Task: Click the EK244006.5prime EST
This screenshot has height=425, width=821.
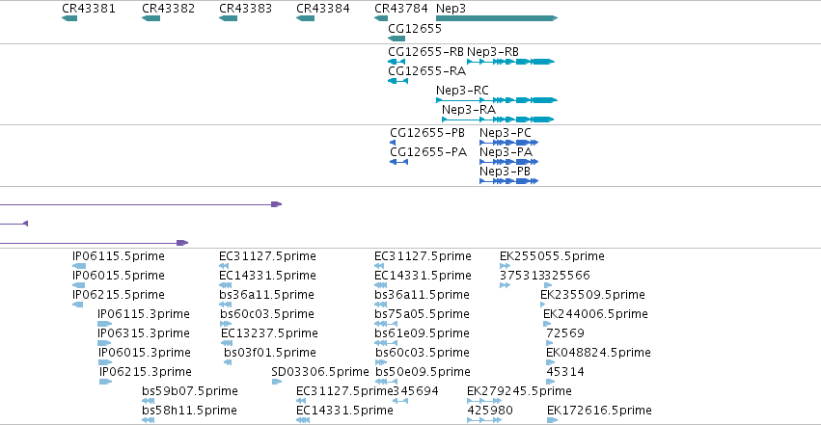Action: pos(547,324)
